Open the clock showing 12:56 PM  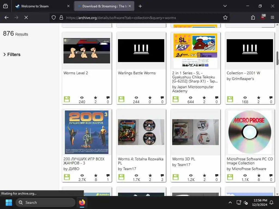(x=259, y=202)
